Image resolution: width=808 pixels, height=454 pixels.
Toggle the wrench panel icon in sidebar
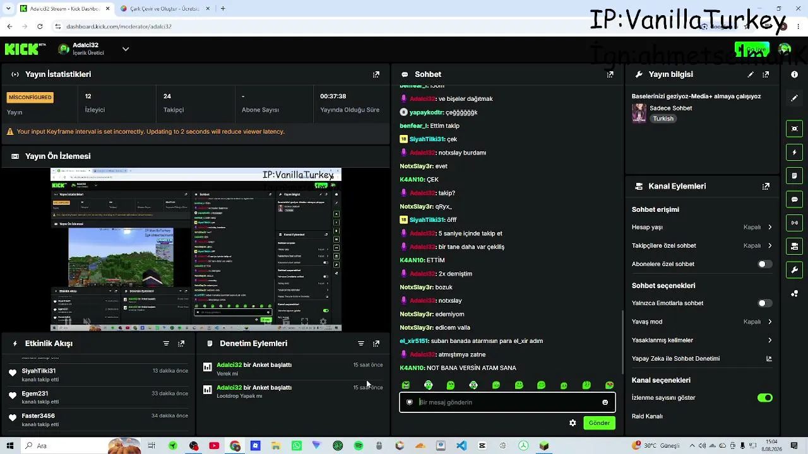coord(794,270)
